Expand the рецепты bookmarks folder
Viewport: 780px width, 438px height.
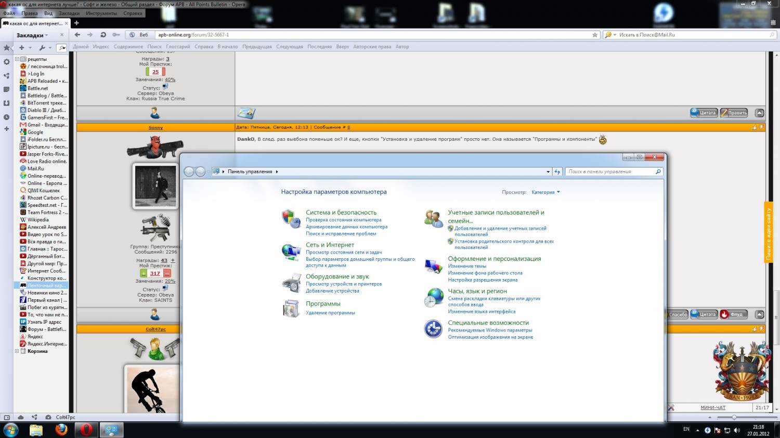pyautogui.click(x=17, y=59)
